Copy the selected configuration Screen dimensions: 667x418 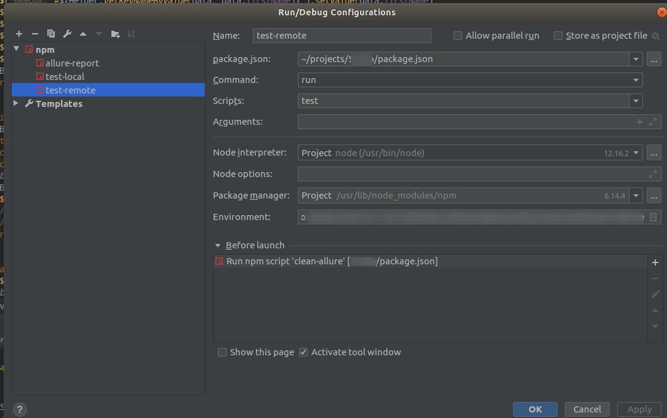coord(51,34)
